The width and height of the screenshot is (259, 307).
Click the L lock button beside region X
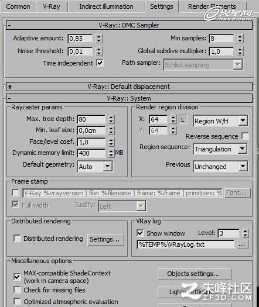(183, 119)
